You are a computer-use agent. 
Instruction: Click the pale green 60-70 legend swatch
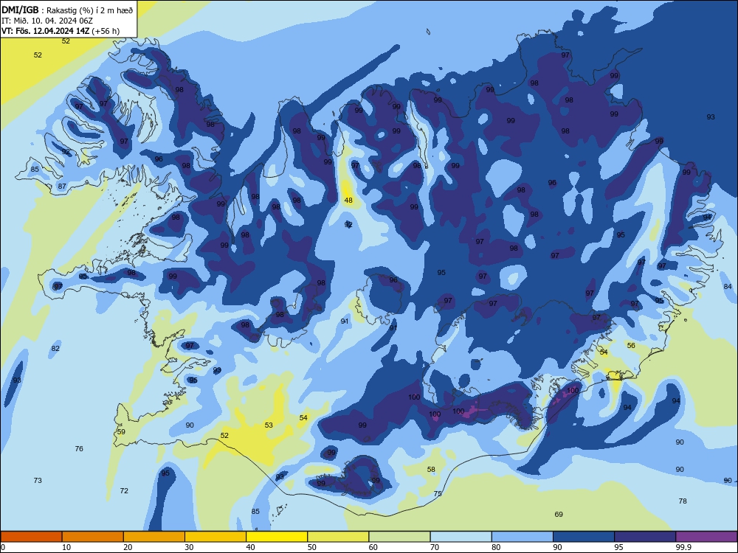399,537
